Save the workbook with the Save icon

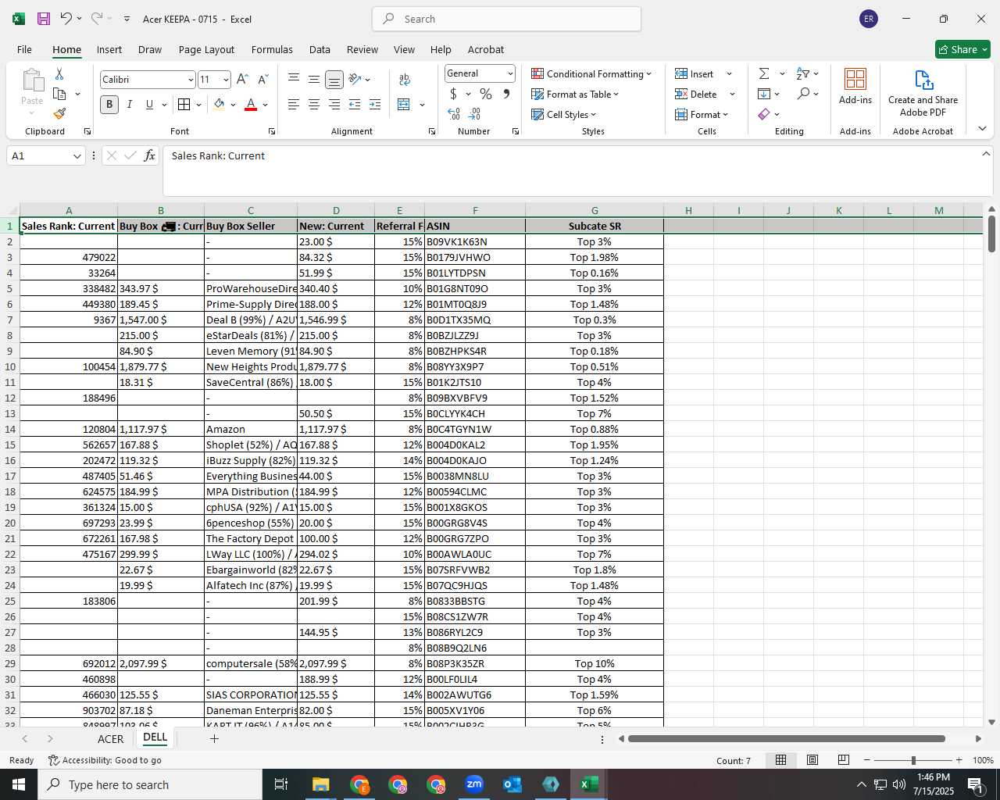tap(44, 19)
